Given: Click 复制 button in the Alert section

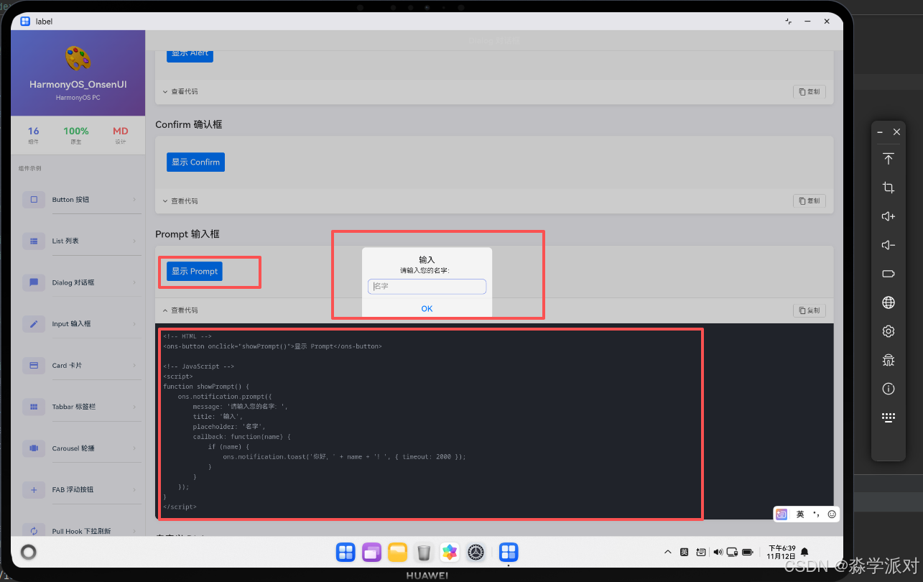Looking at the screenshot, I should point(810,91).
